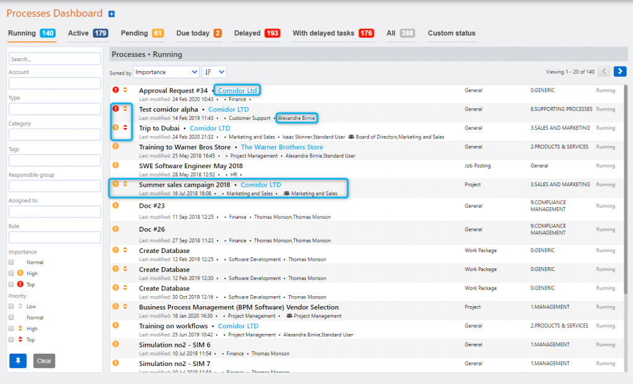This screenshot has width=633, height=384.
Task: Click the blue plus icon beside Processes Dashboard
Action: [111, 14]
